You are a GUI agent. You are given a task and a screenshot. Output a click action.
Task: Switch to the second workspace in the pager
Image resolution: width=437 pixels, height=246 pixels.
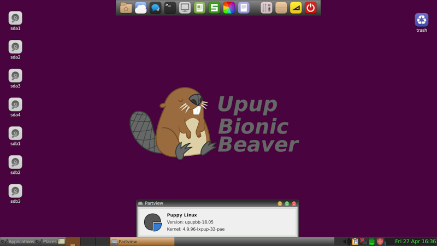click(88, 242)
